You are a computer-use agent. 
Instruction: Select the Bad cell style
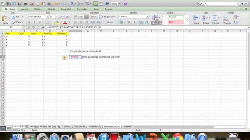point(176,22)
